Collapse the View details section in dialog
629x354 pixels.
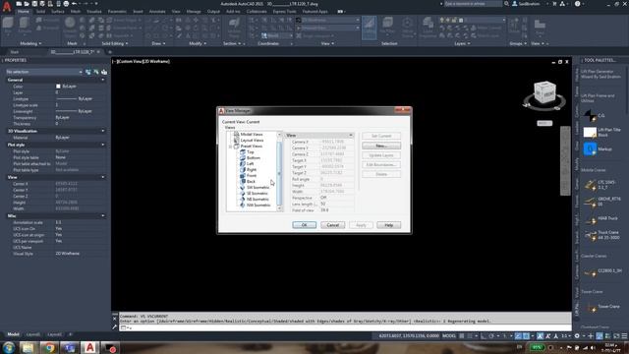click(351, 136)
